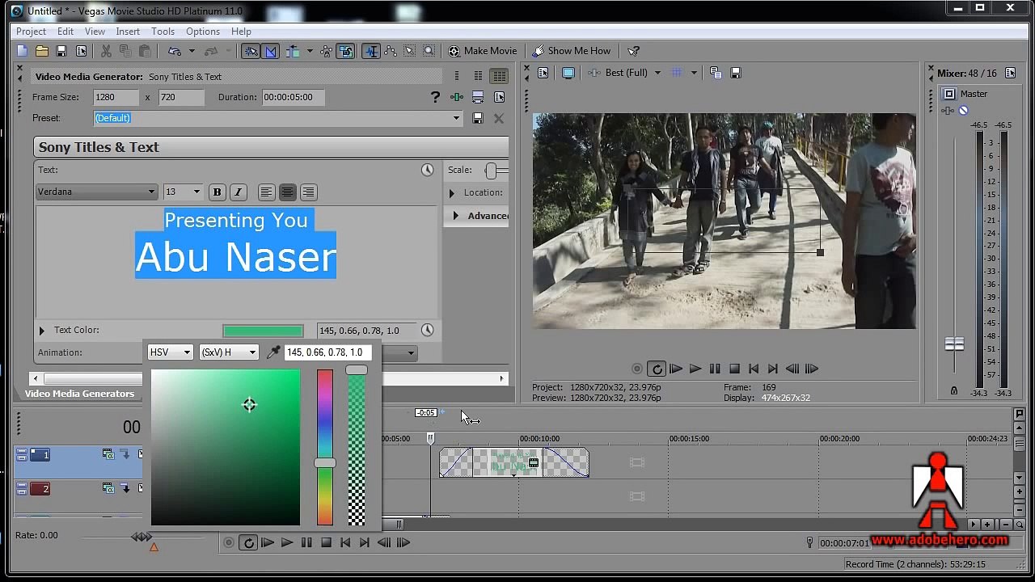This screenshot has width=1035, height=582.
Task: Save project using main toolbar floppy icon
Action: point(61,51)
